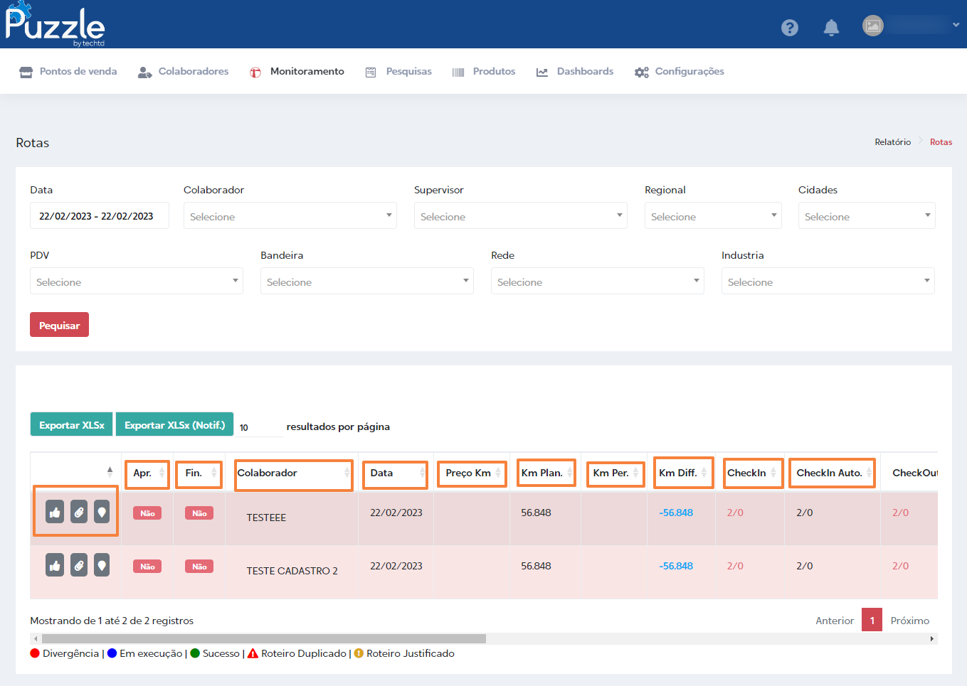Click paperclip icon for TESTE CADASTRO 2
The height and width of the screenshot is (686, 967).
pos(79,565)
